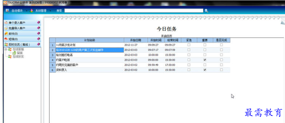The height and width of the screenshot is (123, 285).
Task: Click the purple icon beside 单个录入客户
Action: [38, 23]
